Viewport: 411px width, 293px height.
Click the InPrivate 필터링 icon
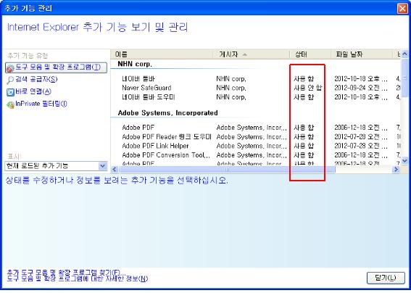point(10,104)
